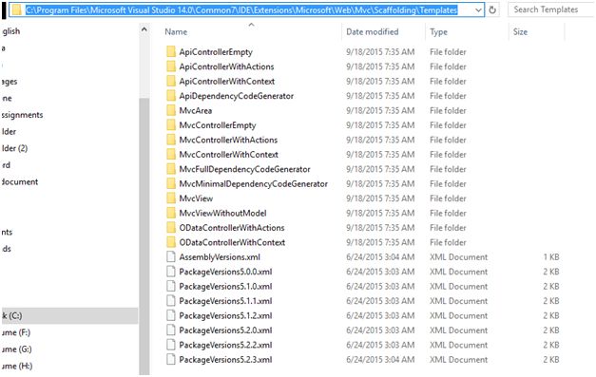Click the ApiControllerEmpty folder icon

[171, 51]
